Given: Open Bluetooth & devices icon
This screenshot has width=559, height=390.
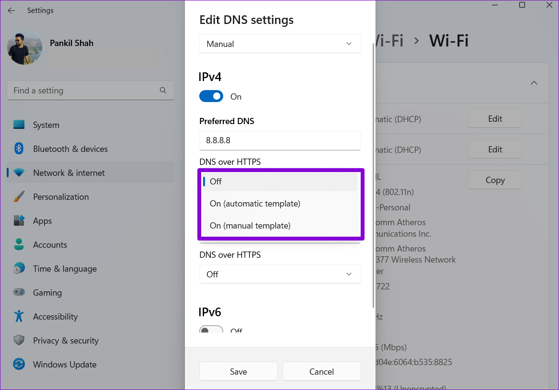Looking at the screenshot, I should pyautogui.click(x=19, y=149).
